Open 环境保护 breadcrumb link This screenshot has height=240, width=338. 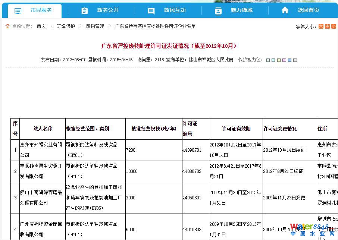click(x=66, y=26)
